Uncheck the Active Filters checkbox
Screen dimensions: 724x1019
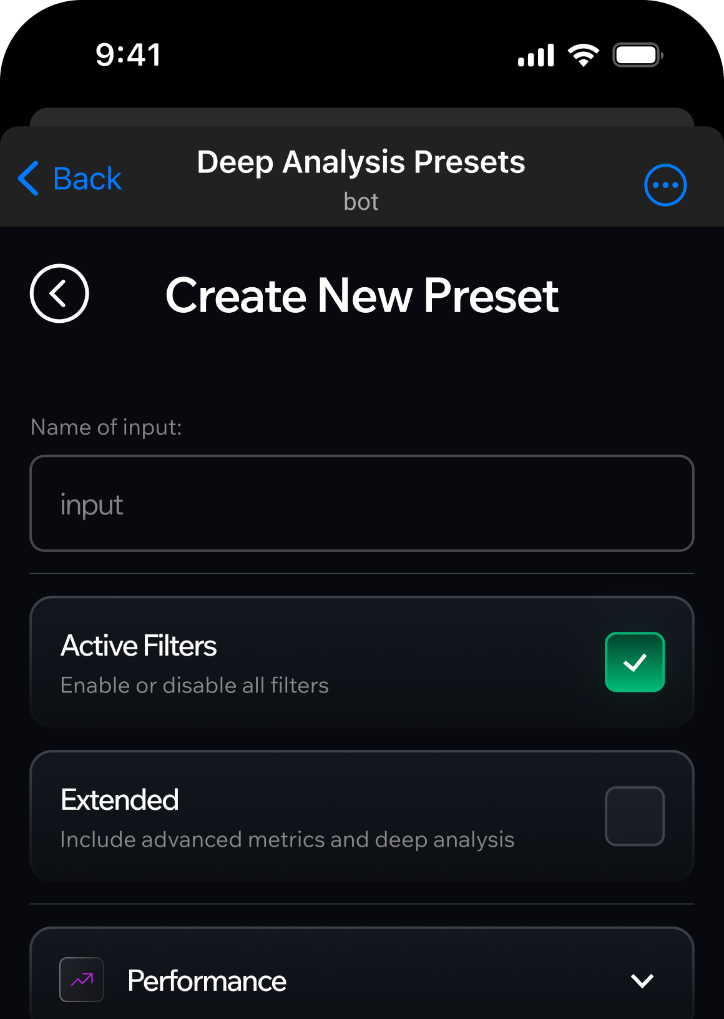pyautogui.click(x=634, y=662)
